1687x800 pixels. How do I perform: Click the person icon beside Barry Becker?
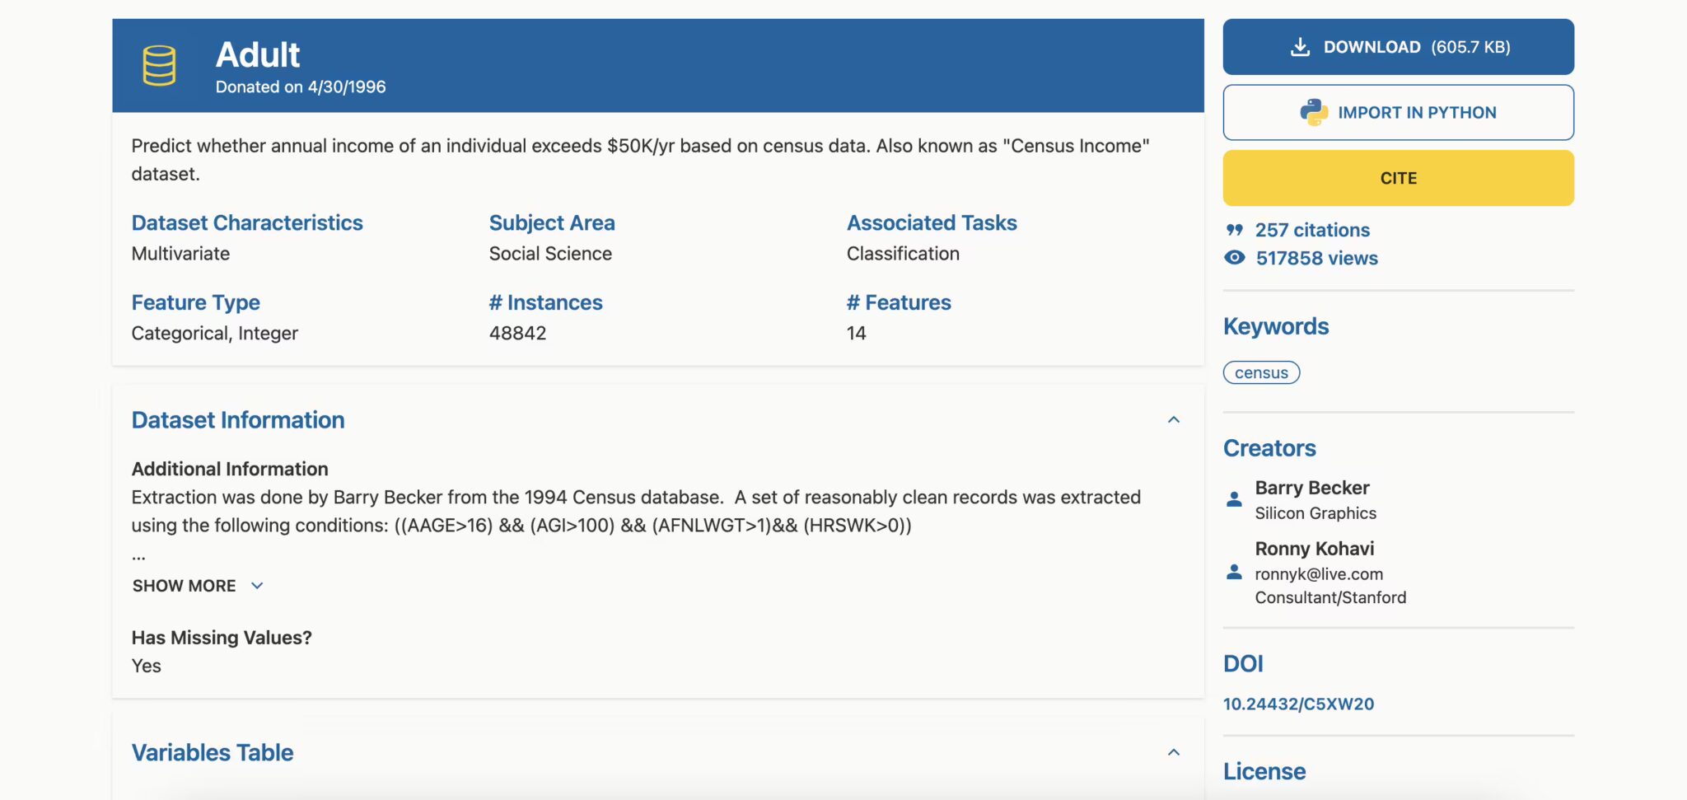tap(1234, 498)
